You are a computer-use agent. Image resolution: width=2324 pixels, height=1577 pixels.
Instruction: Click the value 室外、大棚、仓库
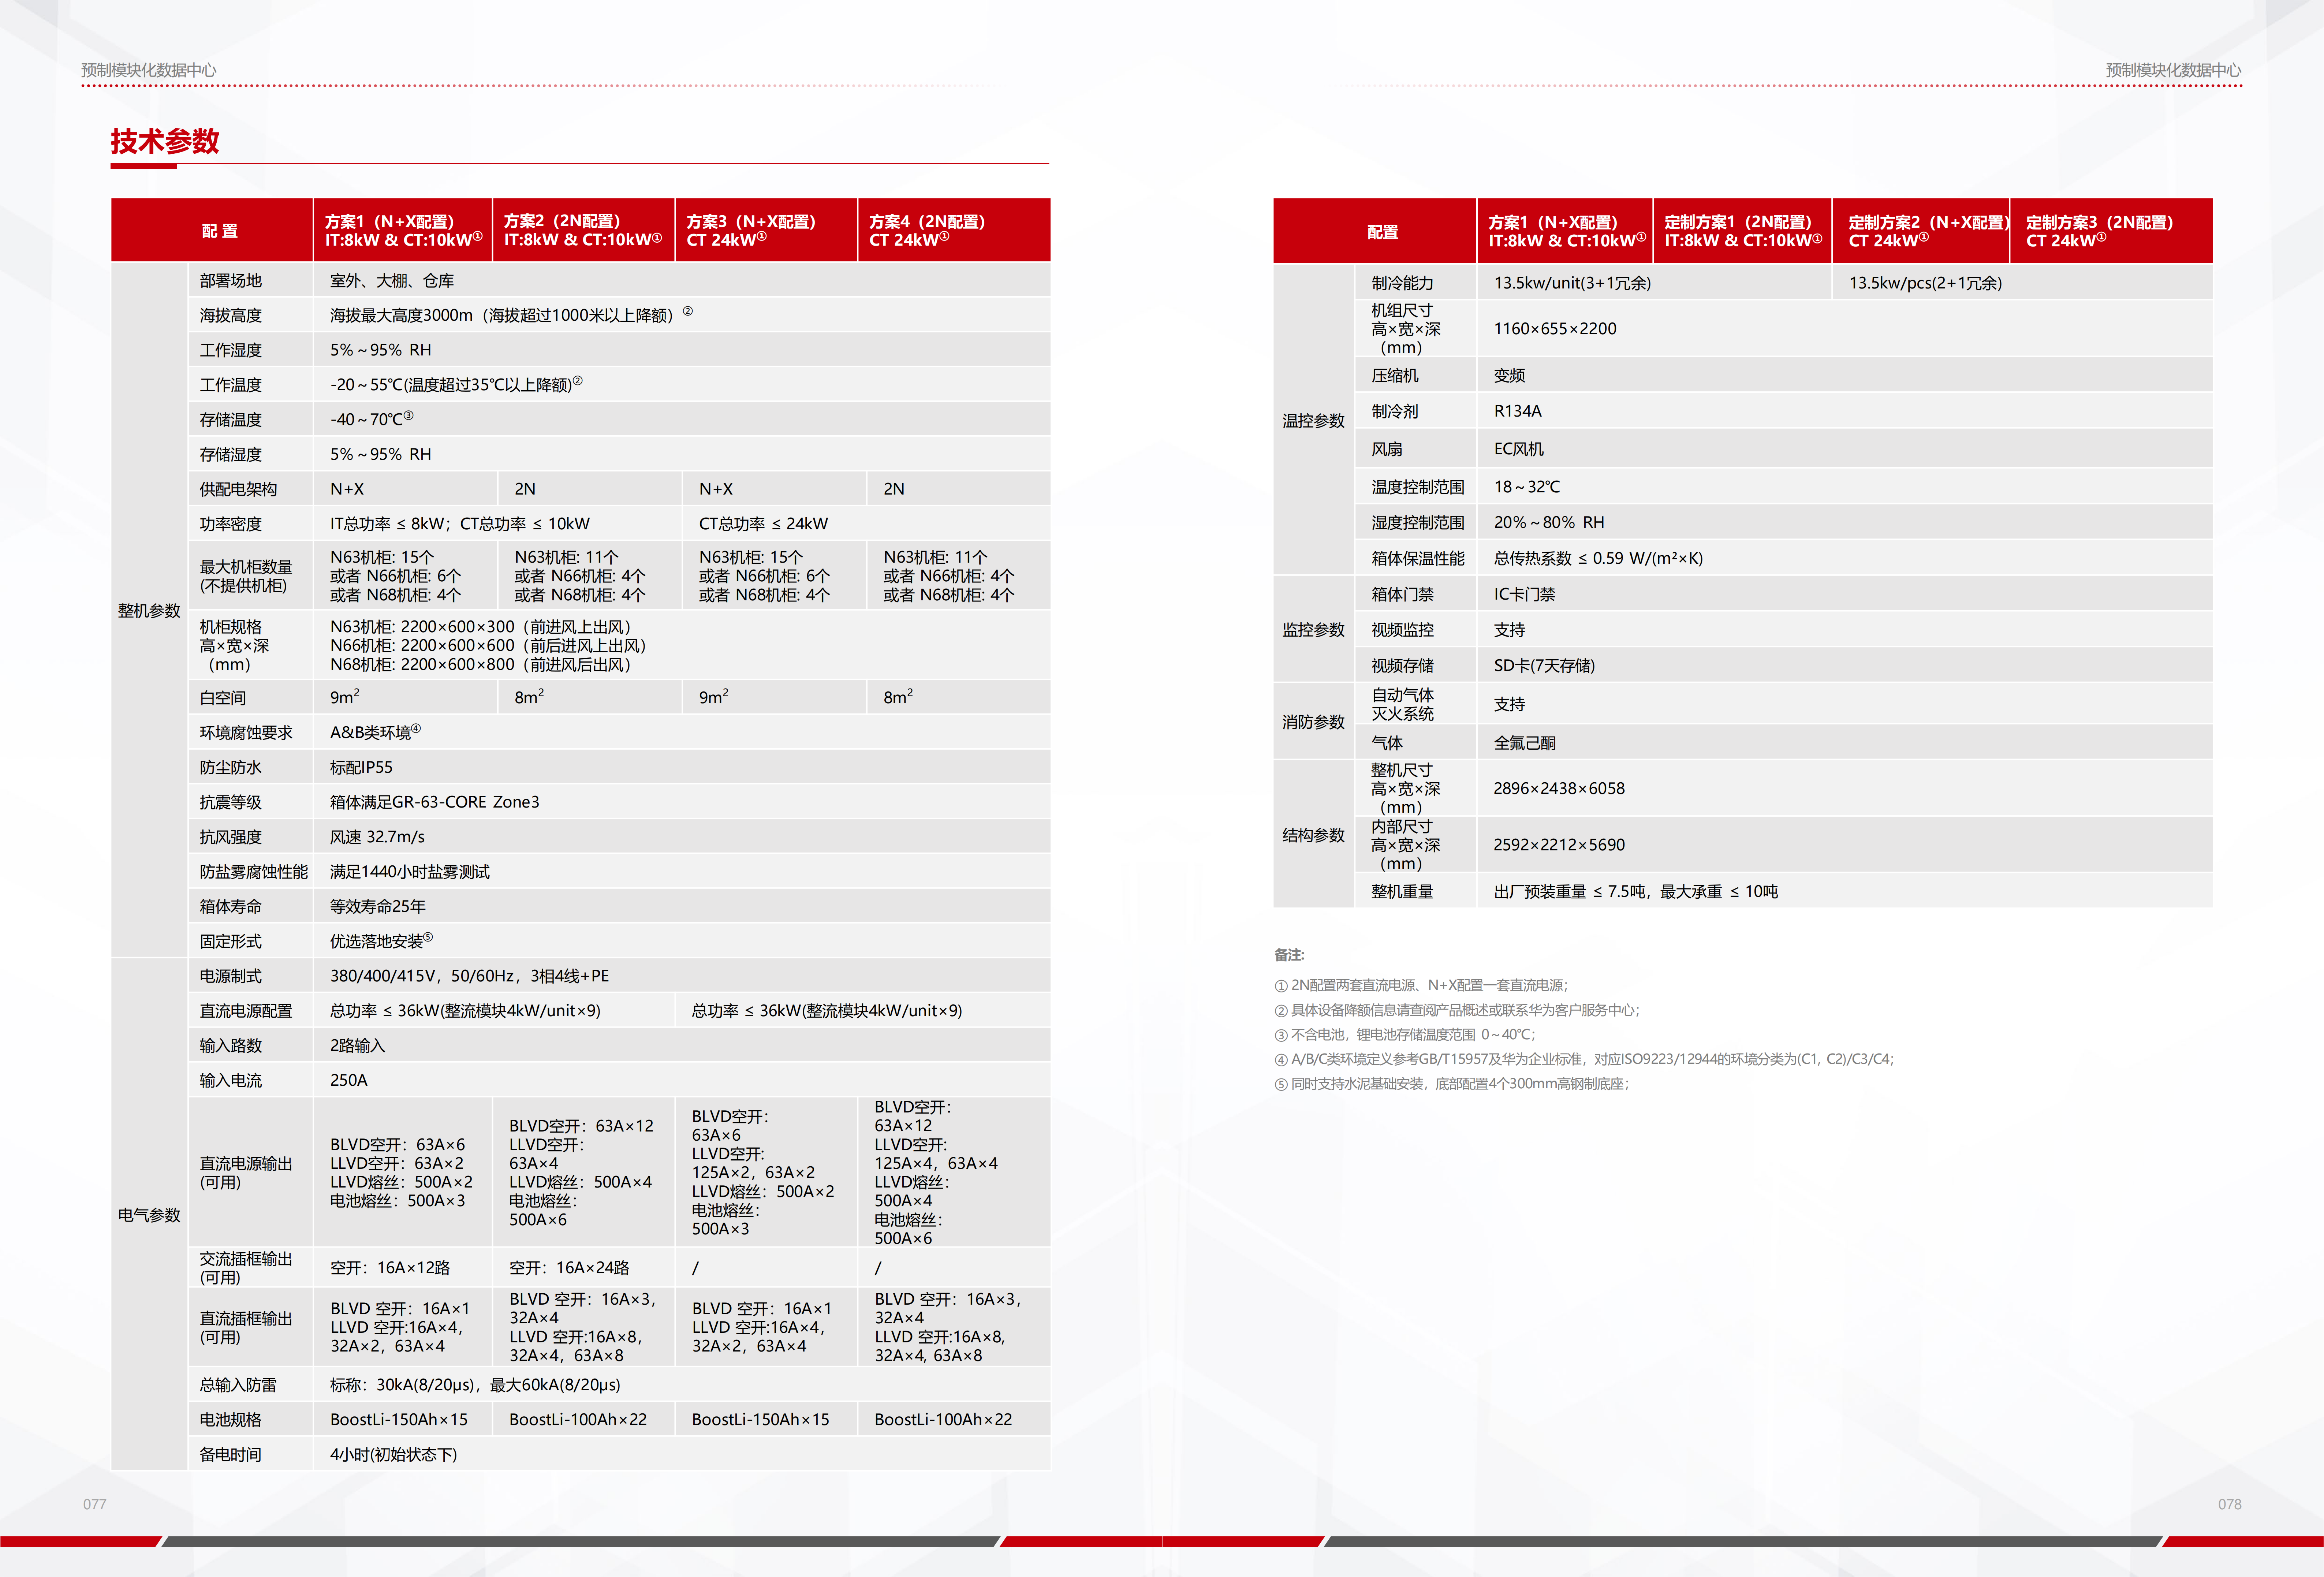(392, 281)
